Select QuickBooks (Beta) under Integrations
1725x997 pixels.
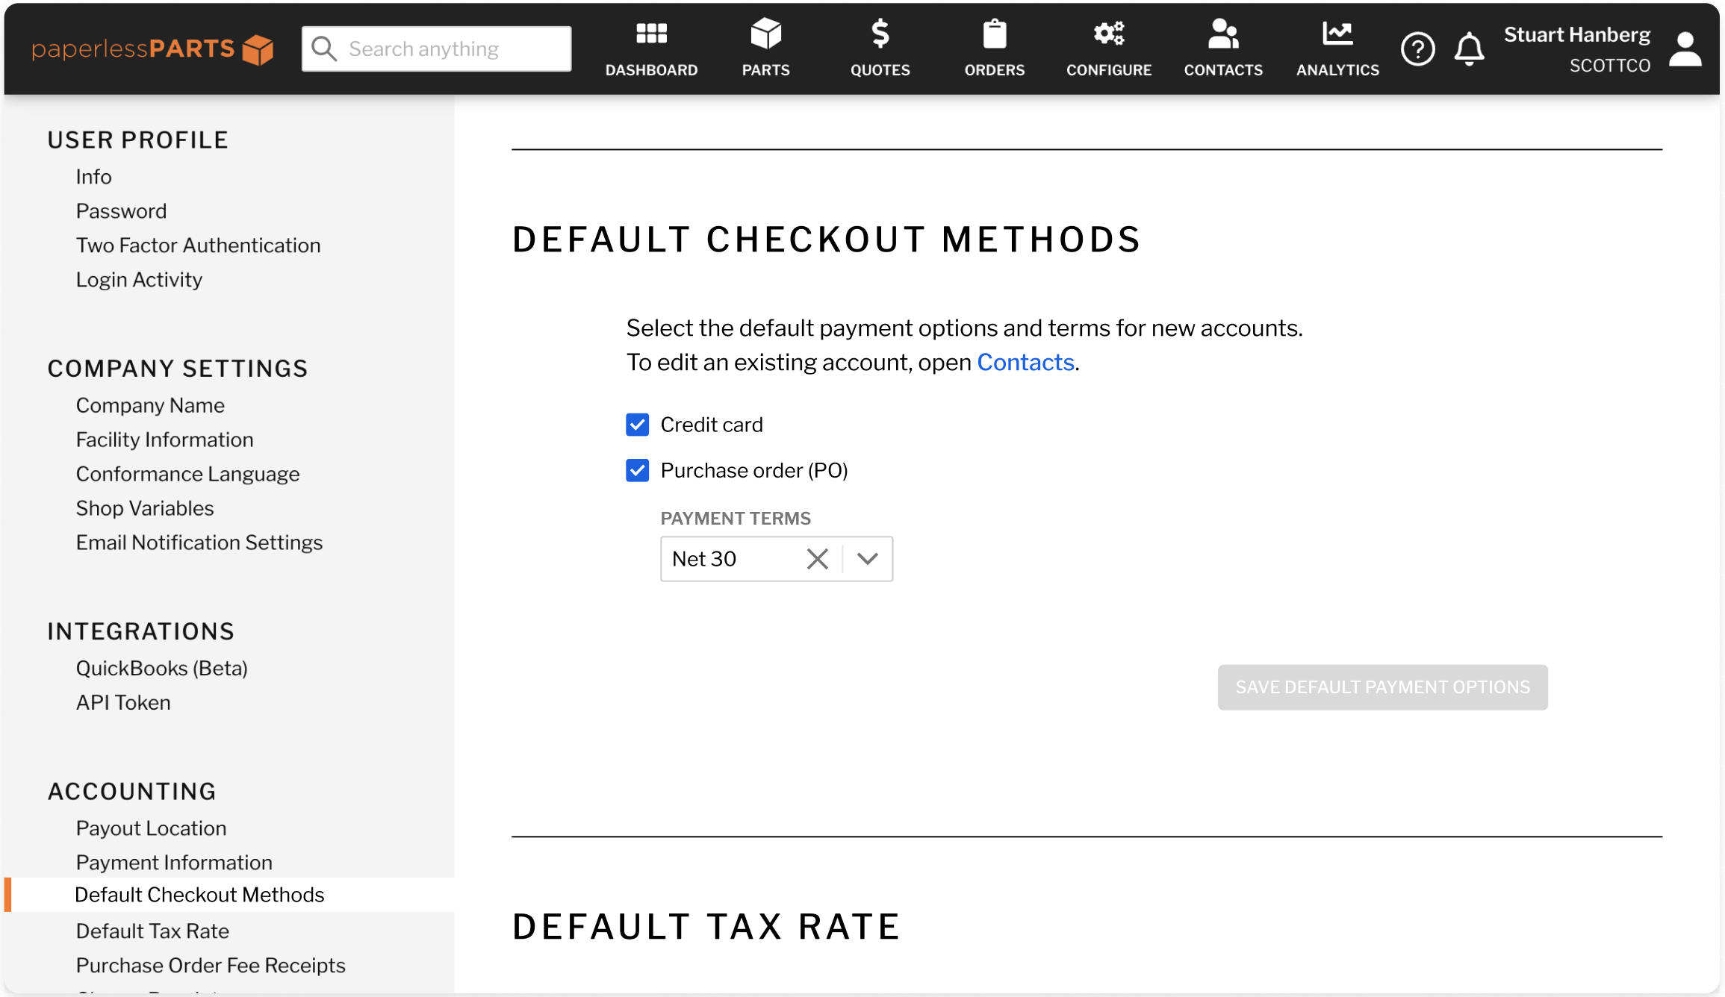coord(161,667)
